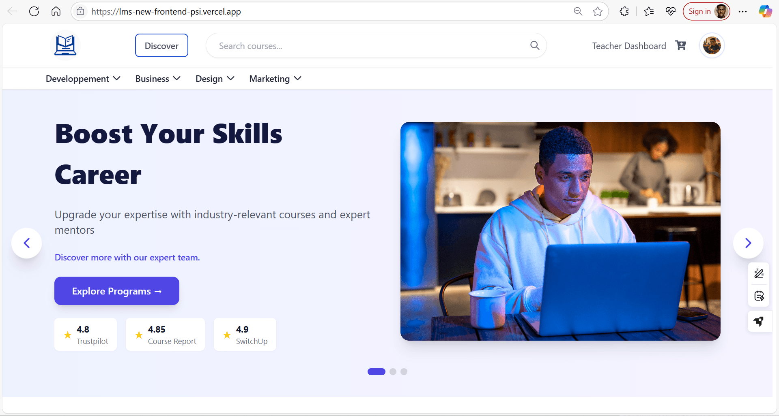The height and width of the screenshot is (416, 779).
Task: Open browser zoom magnifier icon
Action: click(x=578, y=11)
